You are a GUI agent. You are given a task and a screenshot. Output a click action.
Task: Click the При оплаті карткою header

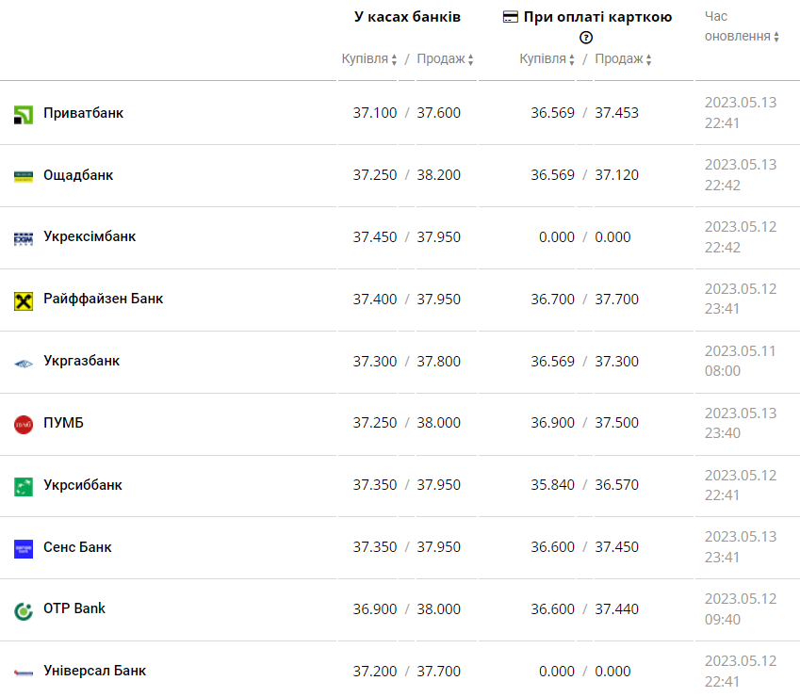[x=597, y=17]
